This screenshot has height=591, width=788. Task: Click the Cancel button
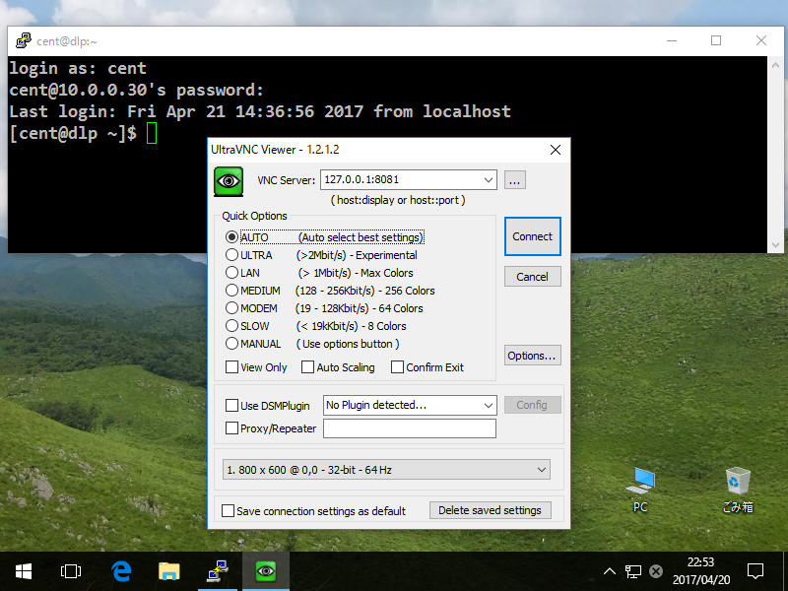point(532,277)
